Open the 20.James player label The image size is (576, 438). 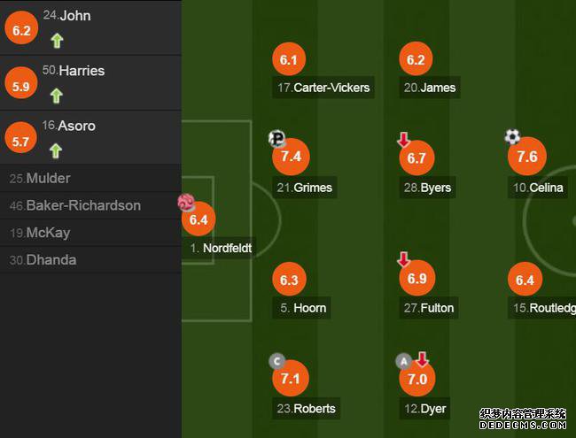click(x=430, y=88)
